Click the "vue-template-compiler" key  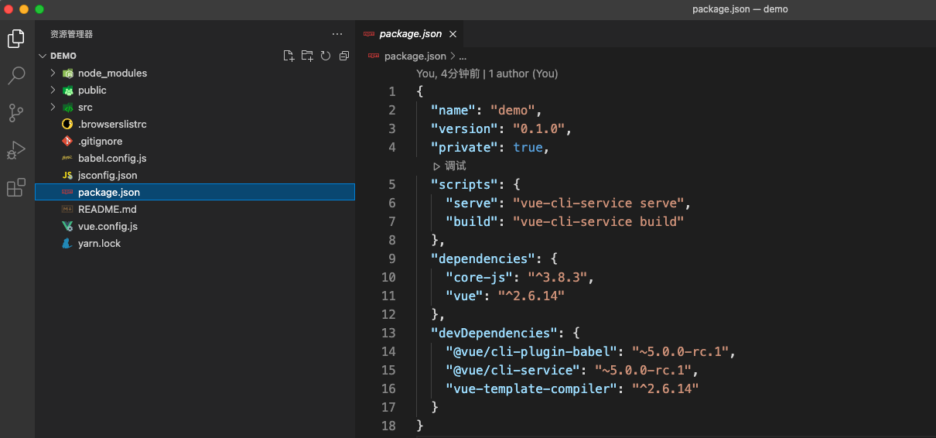tap(531, 388)
